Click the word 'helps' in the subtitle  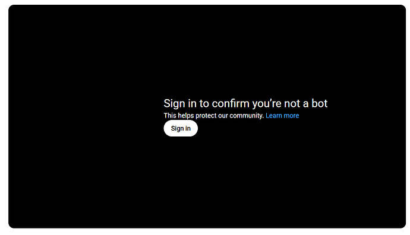[185, 115]
